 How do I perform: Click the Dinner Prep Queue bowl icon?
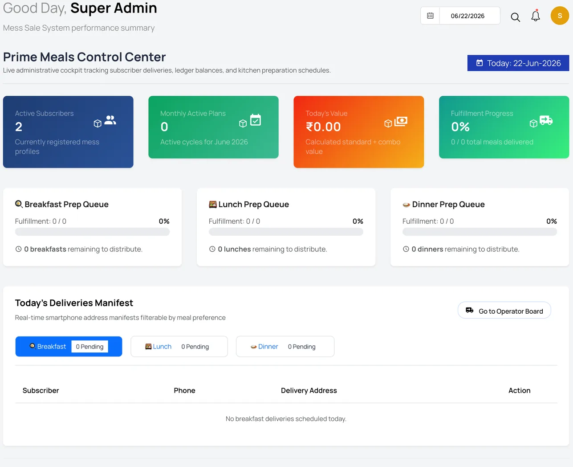click(x=406, y=205)
